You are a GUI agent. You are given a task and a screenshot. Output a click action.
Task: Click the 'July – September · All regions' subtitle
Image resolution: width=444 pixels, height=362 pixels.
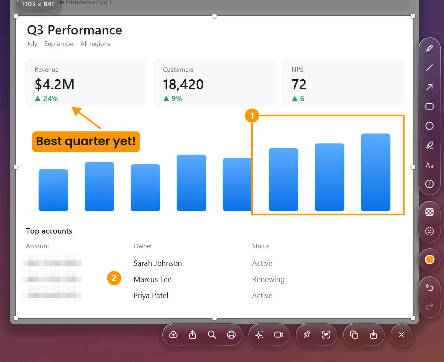tap(69, 44)
